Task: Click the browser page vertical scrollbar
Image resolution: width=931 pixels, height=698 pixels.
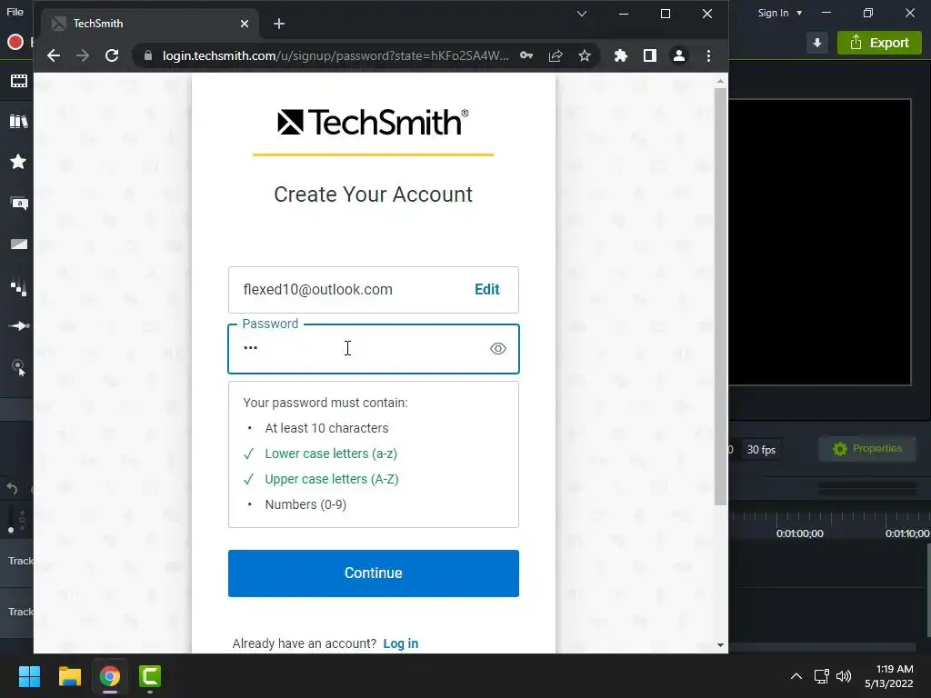Action: tap(720, 297)
